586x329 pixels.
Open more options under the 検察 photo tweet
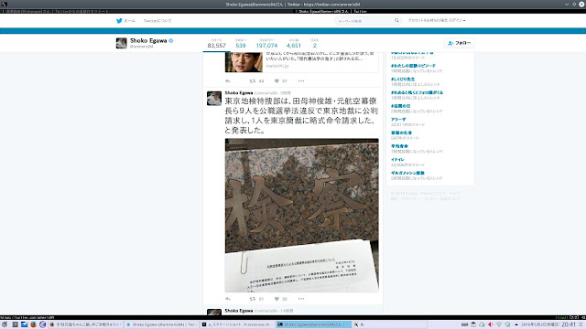(x=301, y=299)
